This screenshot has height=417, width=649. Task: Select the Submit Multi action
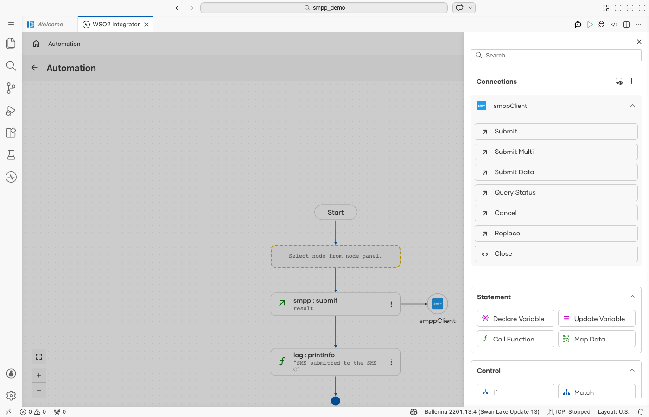[556, 152]
